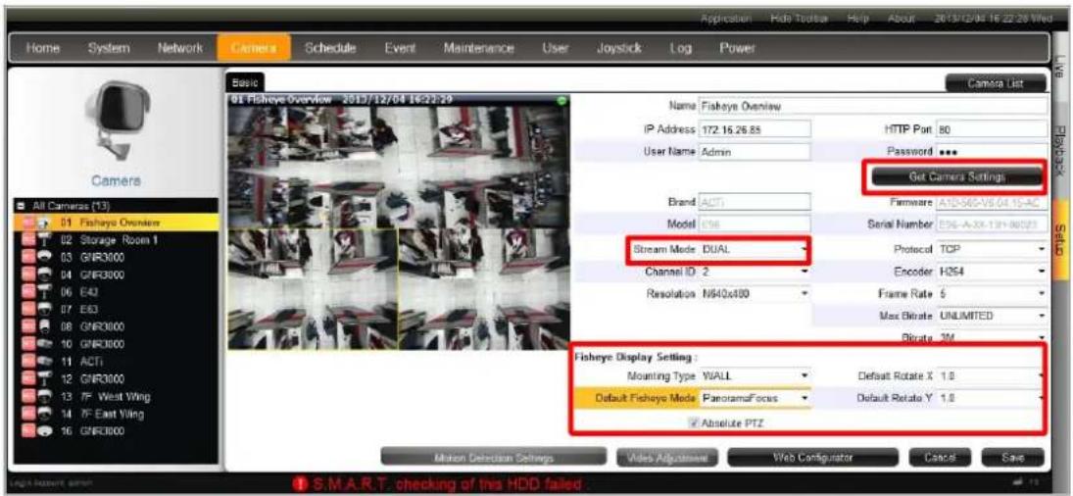Select the Basic tab
Screen dimensions: 1073x496
[244, 81]
